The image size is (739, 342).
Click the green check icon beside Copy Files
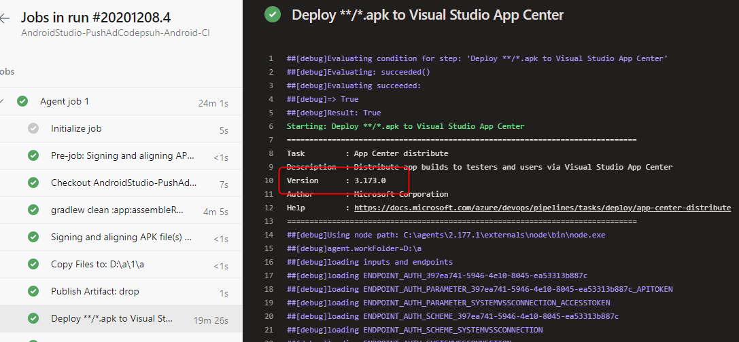click(x=33, y=265)
